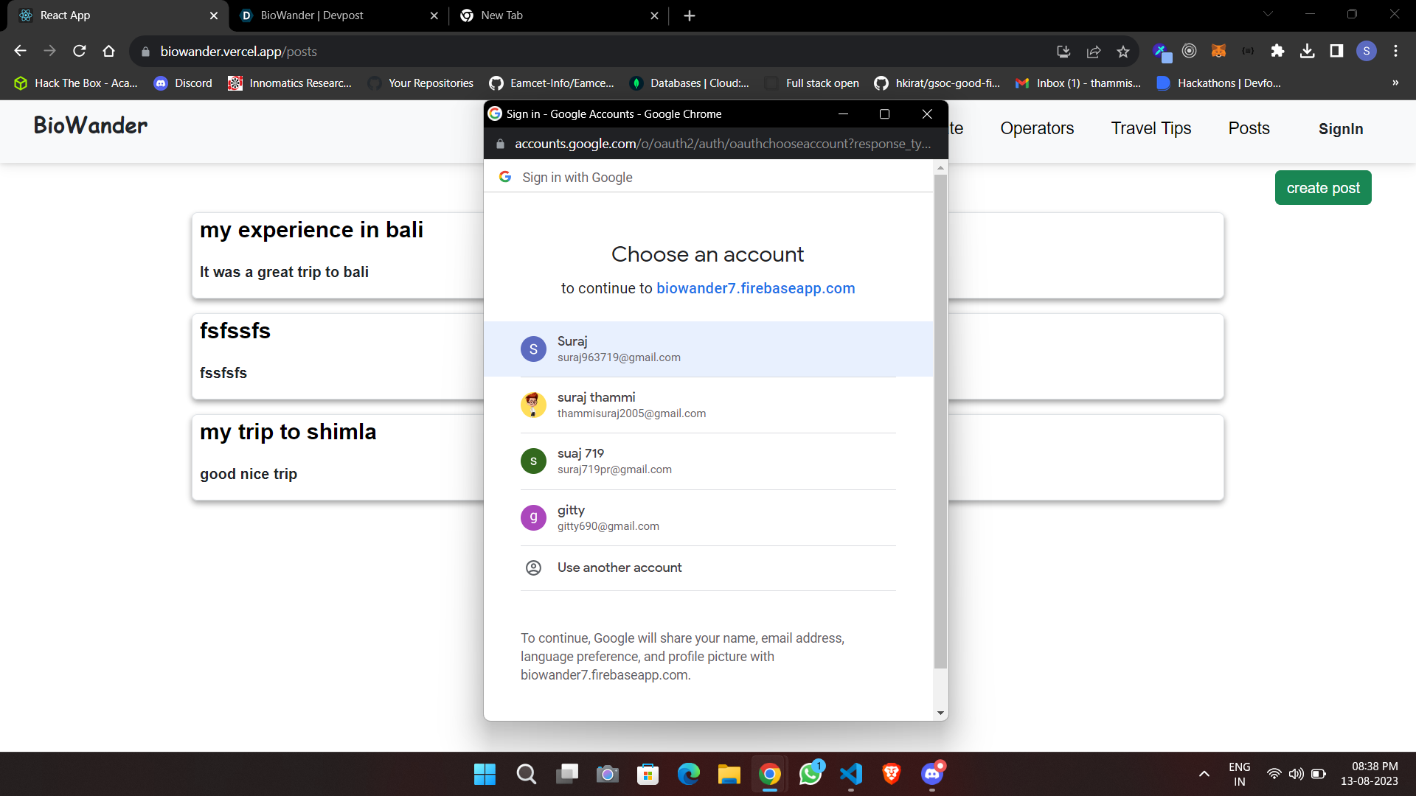Click the MetaMask fox extension icon
Screen dimensions: 1416x796
1218,51
